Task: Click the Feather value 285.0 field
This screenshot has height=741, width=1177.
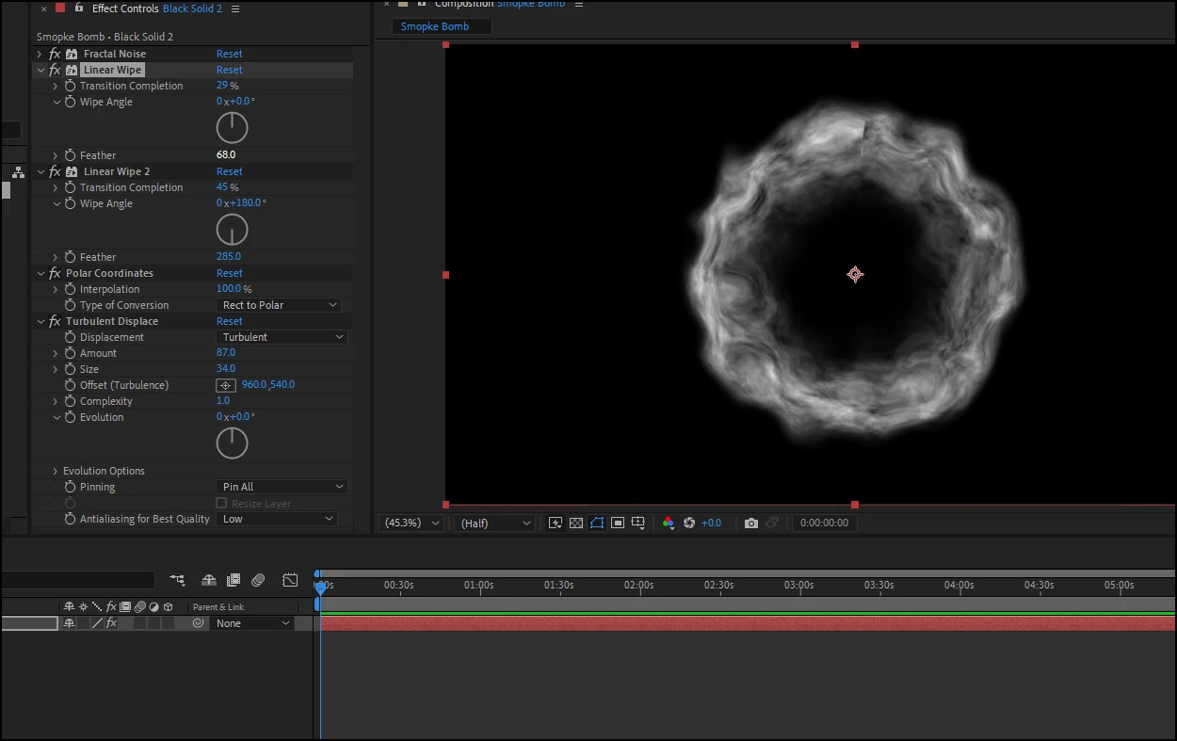Action: click(229, 256)
